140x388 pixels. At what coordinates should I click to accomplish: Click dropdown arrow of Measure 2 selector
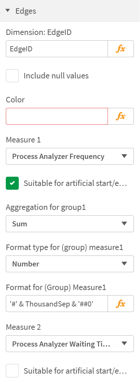coord(124,343)
